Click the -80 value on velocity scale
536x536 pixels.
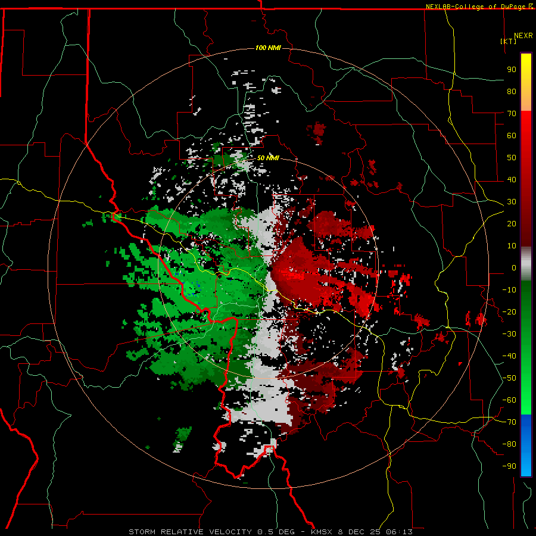509,444
